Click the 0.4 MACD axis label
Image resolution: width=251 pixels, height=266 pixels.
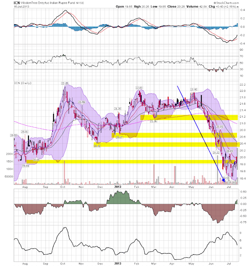coord(243,10)
